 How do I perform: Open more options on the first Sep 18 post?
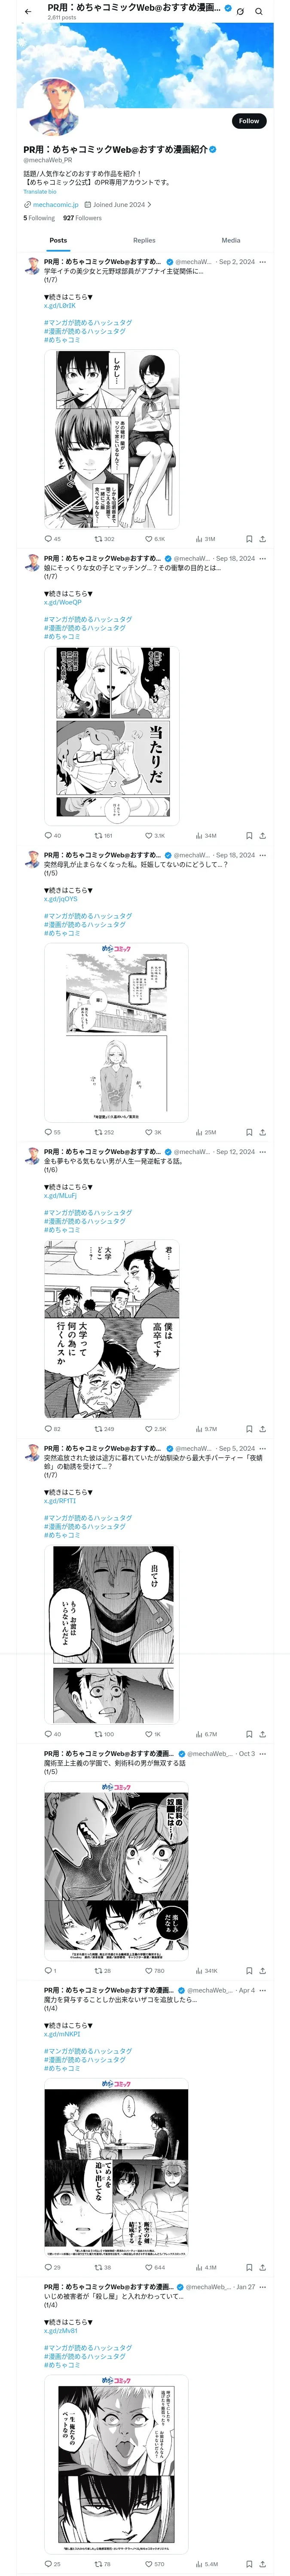pyautogui.click(x=263, y=559)
